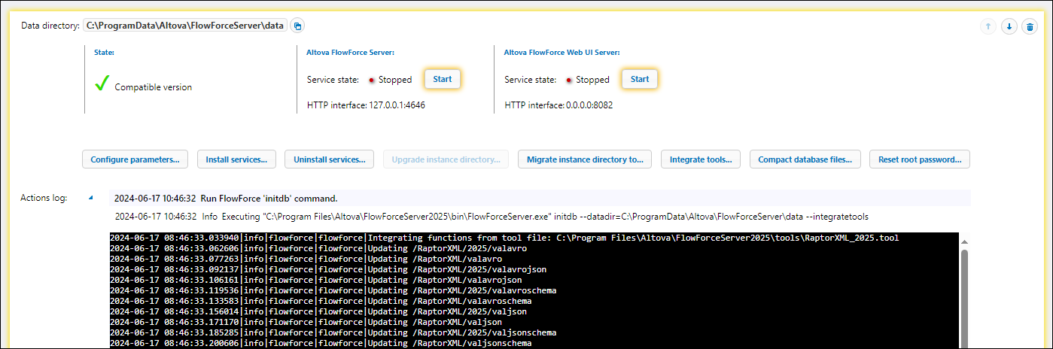Click the data directory path field
1053x349 pixels.
coord(184,26)
